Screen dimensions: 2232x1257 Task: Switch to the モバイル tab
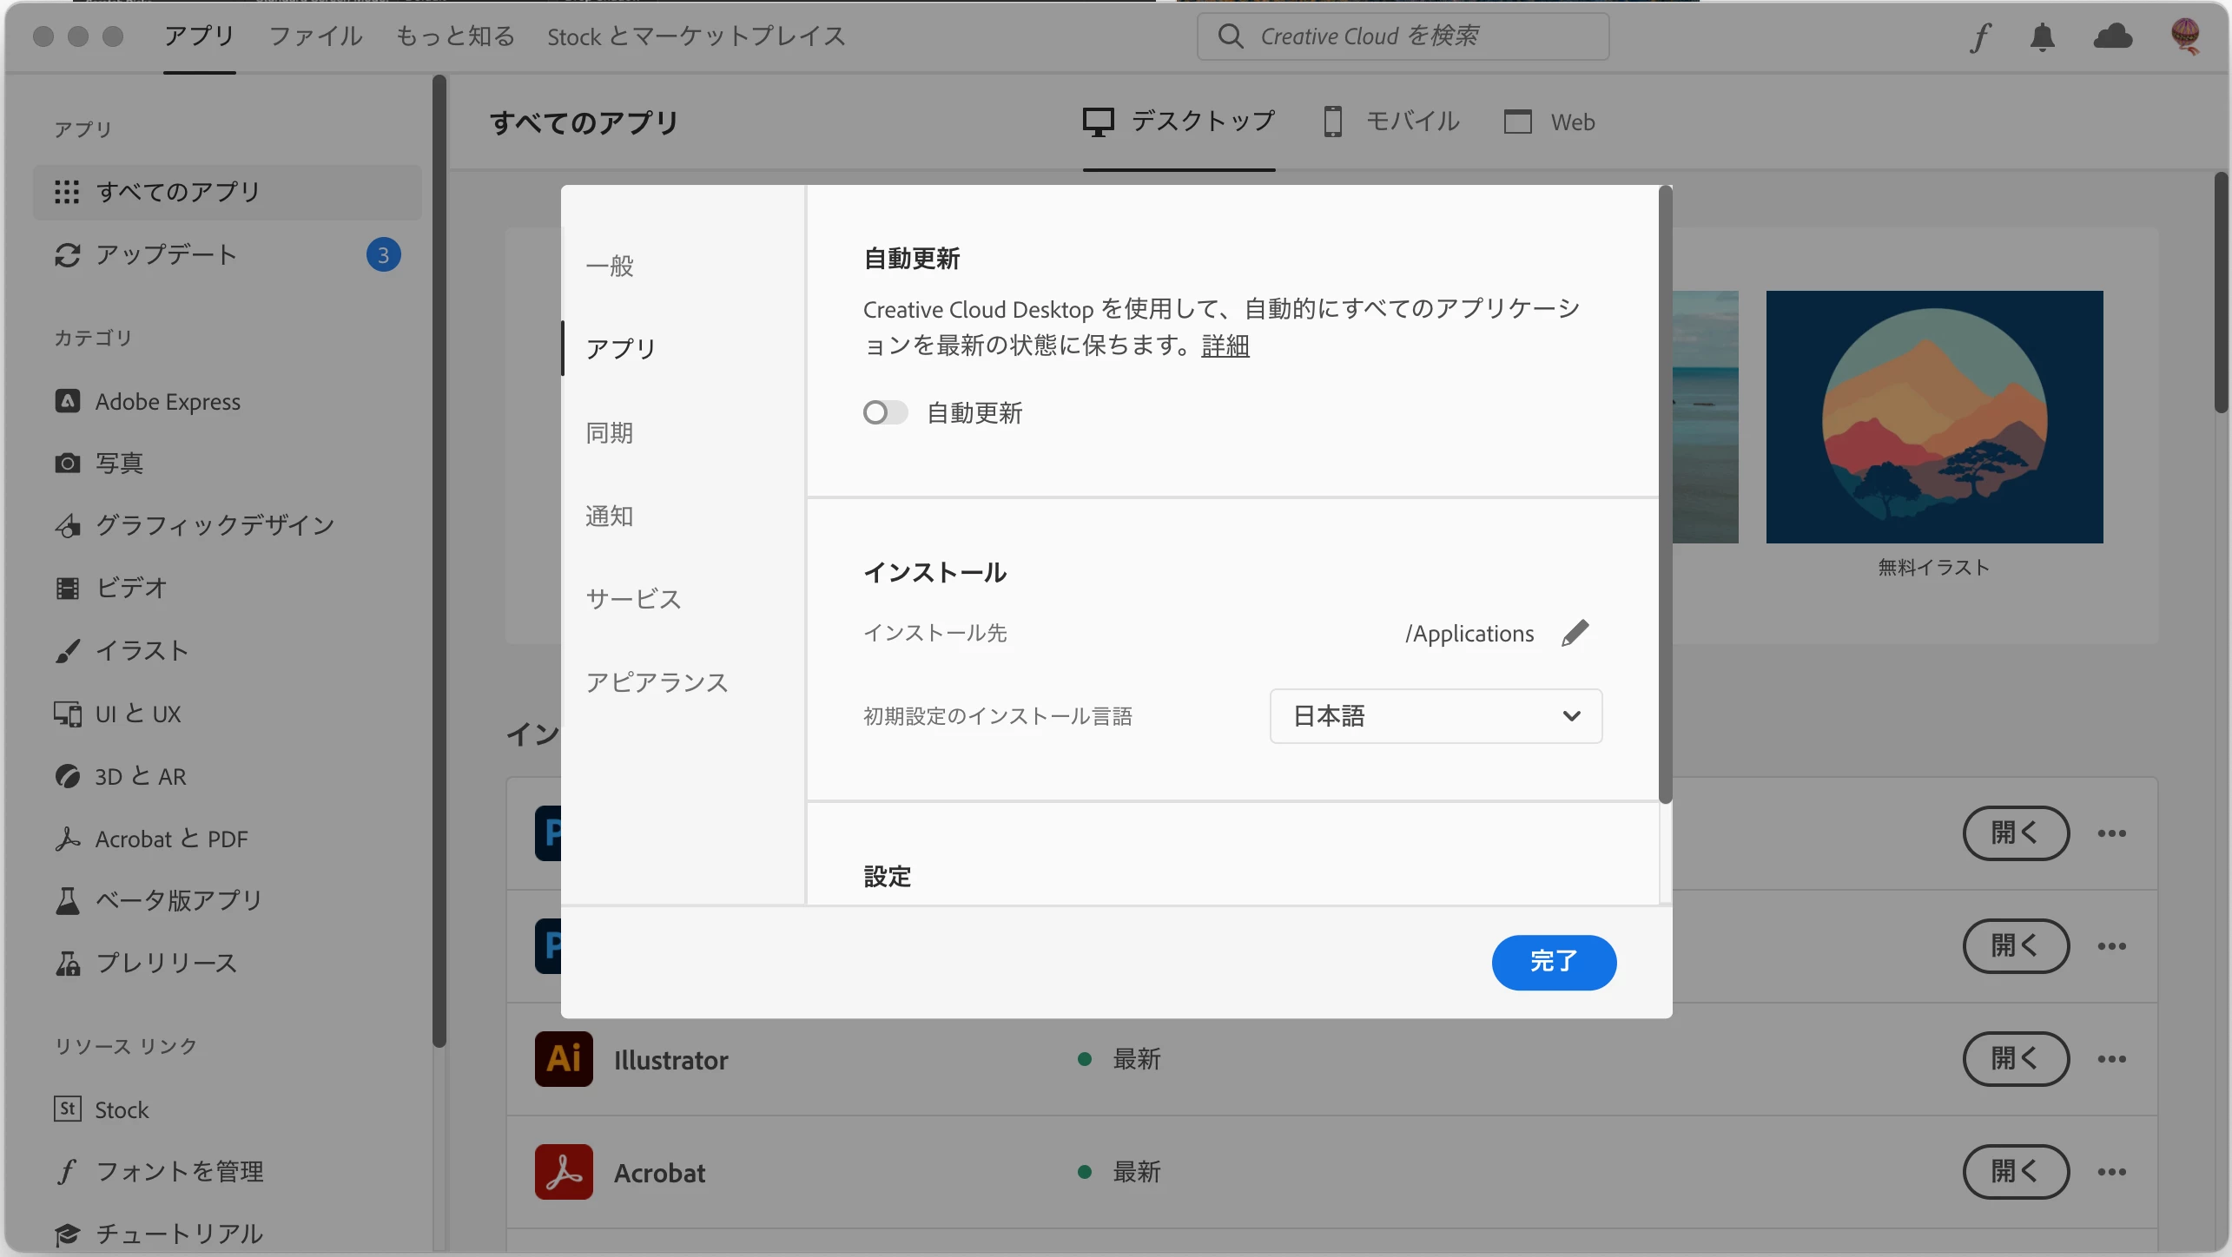pos(1390,122)
